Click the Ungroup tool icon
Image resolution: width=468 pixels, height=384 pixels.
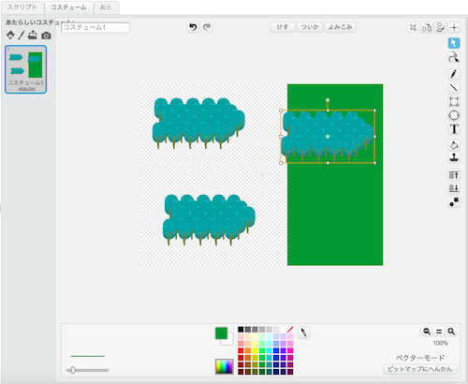(x=454, y=202)
